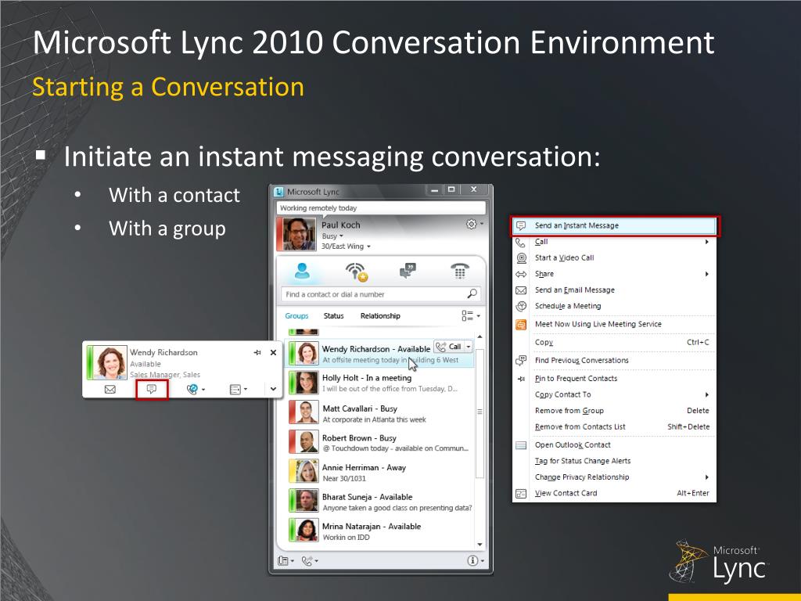Close Wendy Richardson's contact card
Image resolution: width=801 pixels, height=601 pixels.
pos(273,353)
